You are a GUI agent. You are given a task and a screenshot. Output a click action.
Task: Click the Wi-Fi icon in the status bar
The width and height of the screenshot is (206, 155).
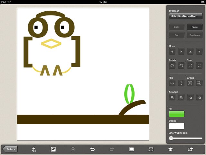(x=9, y=2)
